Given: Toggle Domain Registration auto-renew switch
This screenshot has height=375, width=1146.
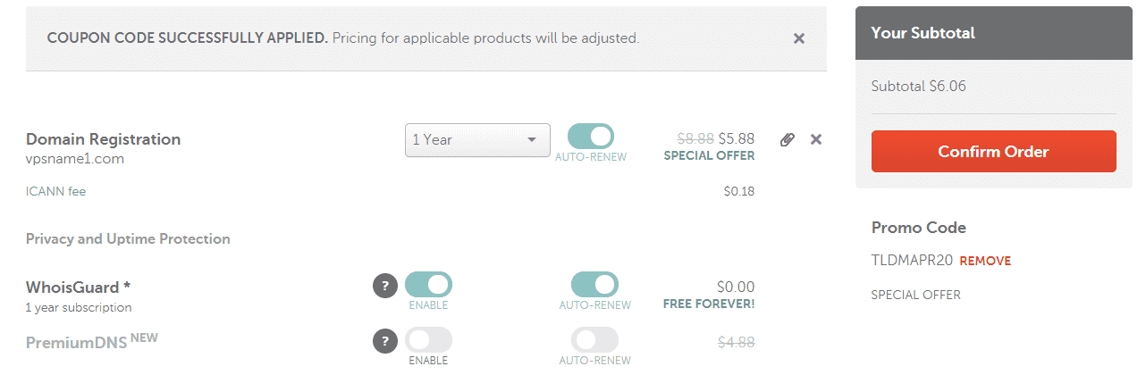Looking at the screenshot, I should click(x=591, y=137).
